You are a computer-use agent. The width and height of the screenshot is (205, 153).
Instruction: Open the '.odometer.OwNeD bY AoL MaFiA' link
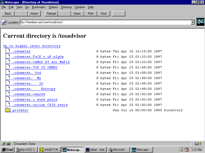click(41, 62)
